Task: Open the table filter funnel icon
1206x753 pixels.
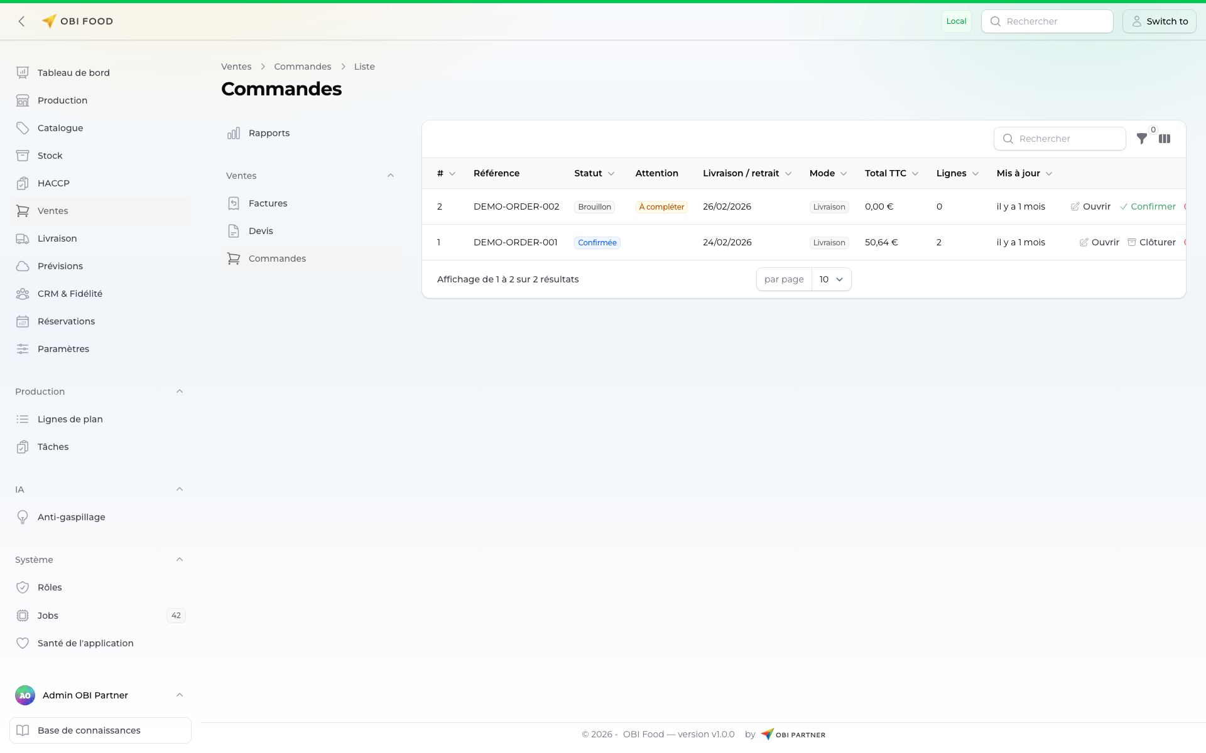Action: point(1142,139)
